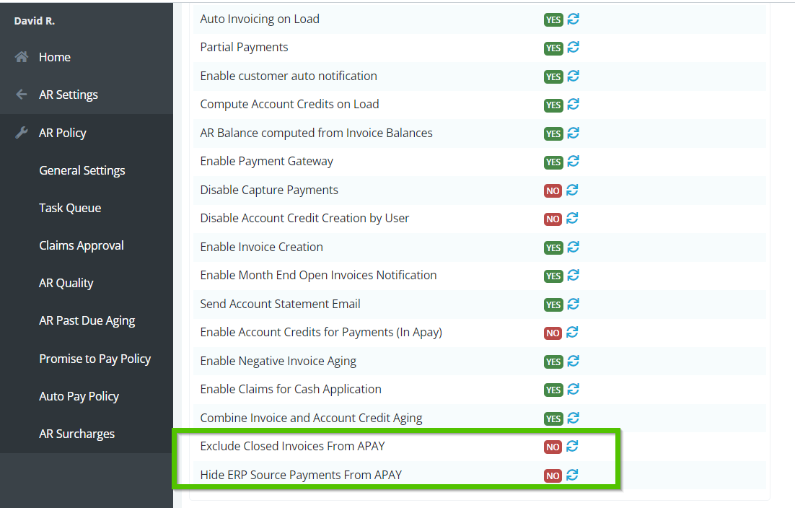
Task: Toggle YES badge for Compute Account Credits on Load
Action: click(x=553, y=105)
